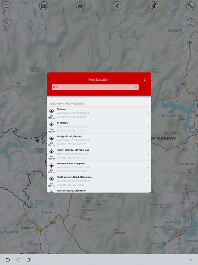
Task: Tap the Dundas label on map
Action: [x=86, y=219]
